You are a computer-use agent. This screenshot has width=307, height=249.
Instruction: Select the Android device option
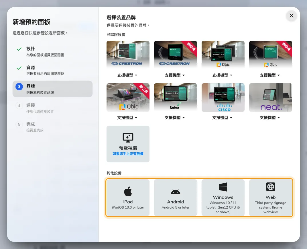[176, 198]
